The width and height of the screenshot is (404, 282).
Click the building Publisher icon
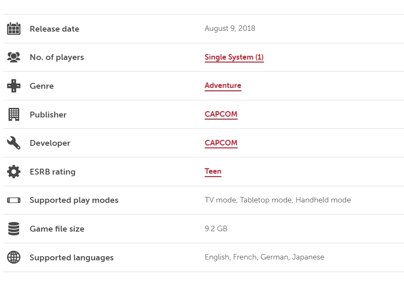tap(14, 115)
